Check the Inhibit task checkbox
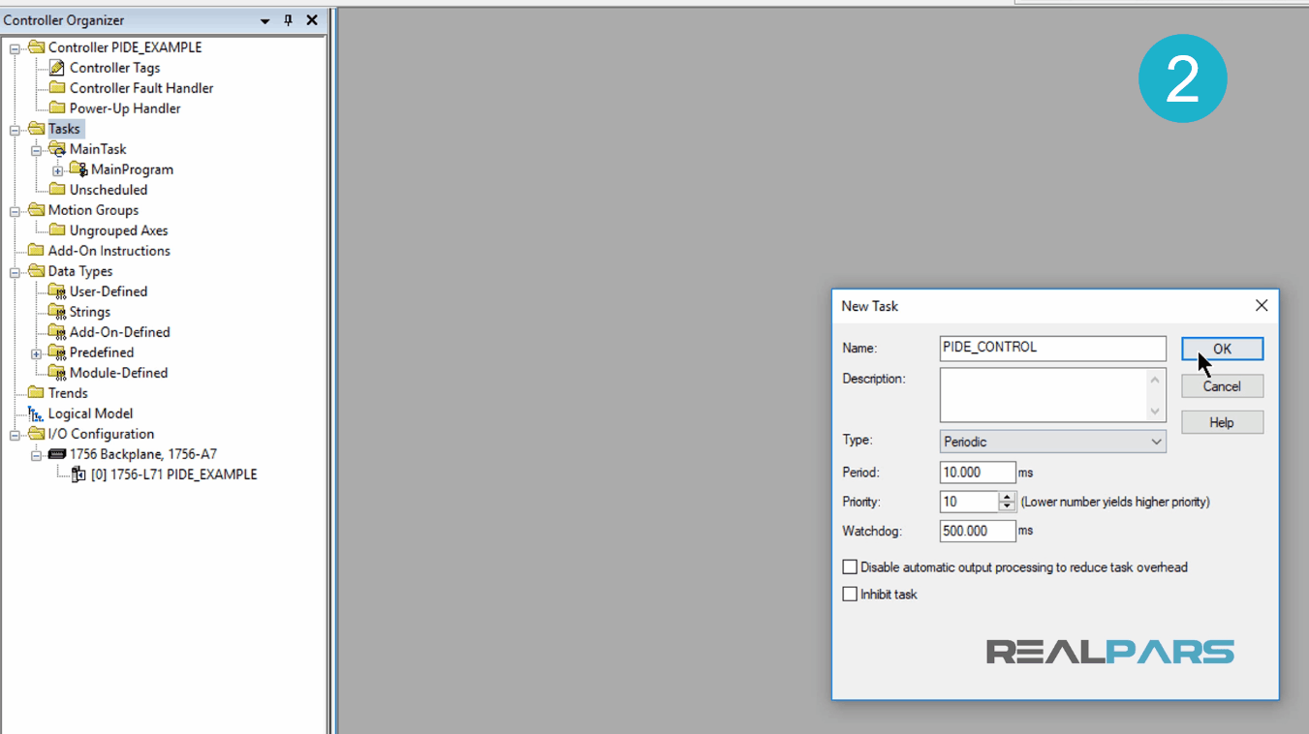 tap(850, 594)
